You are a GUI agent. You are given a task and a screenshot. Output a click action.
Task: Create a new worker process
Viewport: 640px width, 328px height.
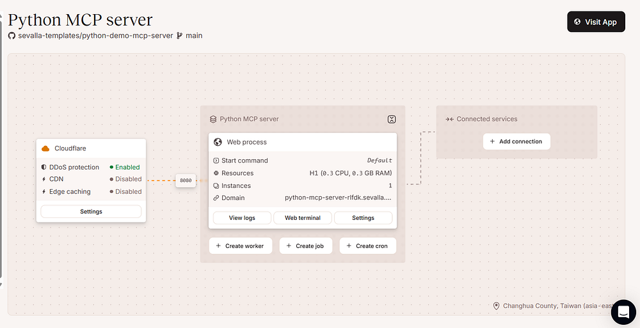240,246
